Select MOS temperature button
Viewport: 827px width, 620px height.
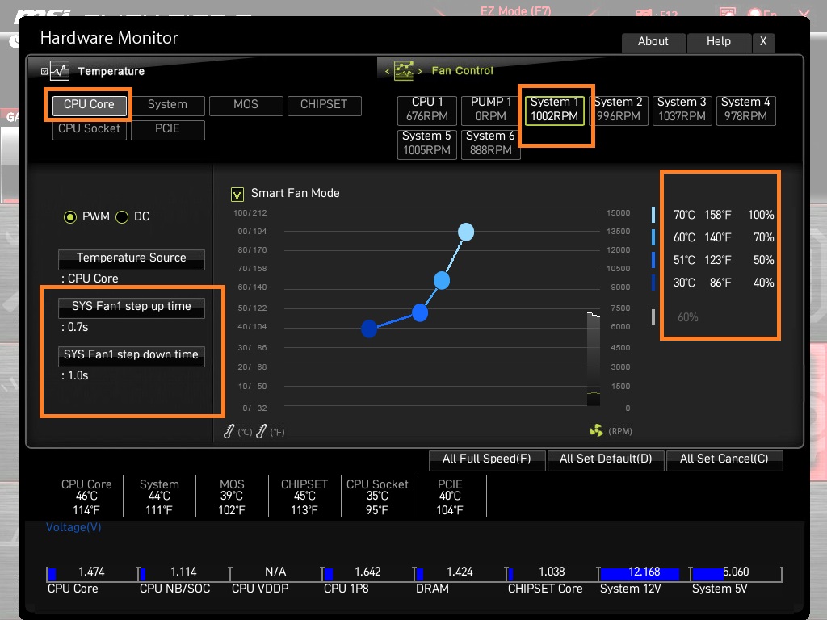pos(246,105)
